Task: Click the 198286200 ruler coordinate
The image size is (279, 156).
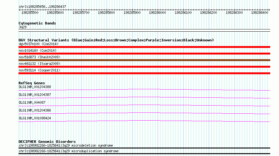Action: (x=208, y=13)
